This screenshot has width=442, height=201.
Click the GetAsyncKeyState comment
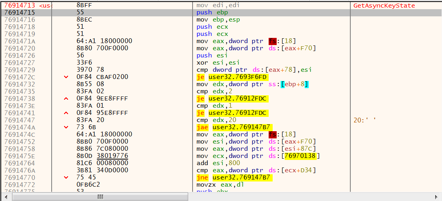384,6
